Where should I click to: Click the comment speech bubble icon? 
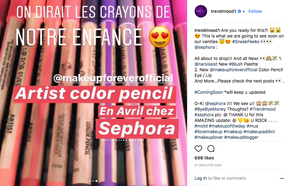coord(211,148)
